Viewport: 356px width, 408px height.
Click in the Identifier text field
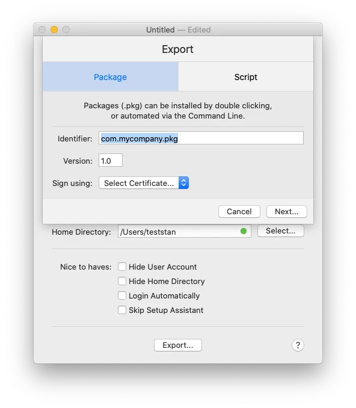201,138
